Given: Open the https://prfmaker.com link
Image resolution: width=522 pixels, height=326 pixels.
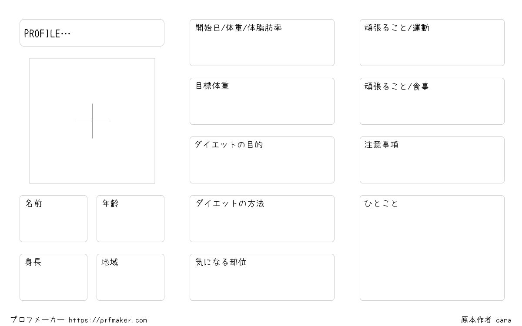Looking at the screenshot, I should [108, 320].
